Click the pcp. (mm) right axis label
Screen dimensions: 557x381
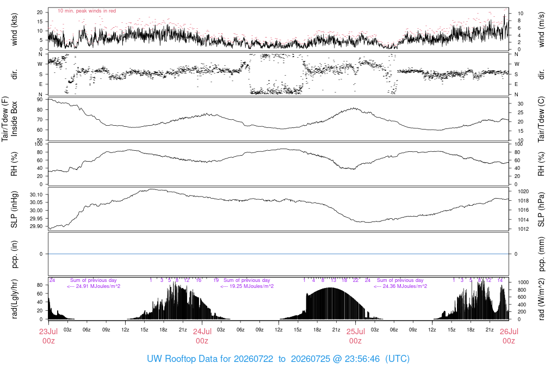[541, 254]
